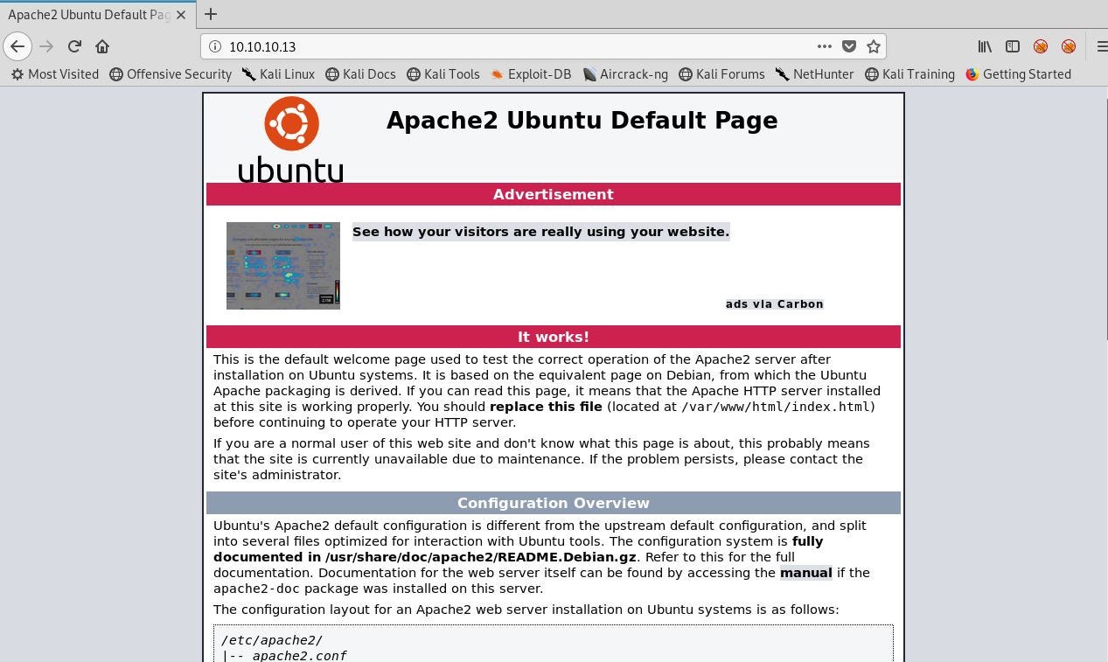Open the Aircrack-ng bookmark
The image size is (1108, 662).
click(x=625, y=74)
